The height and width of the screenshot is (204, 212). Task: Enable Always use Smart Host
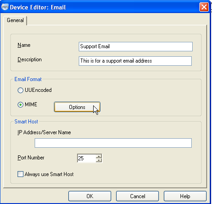[20, 174]
